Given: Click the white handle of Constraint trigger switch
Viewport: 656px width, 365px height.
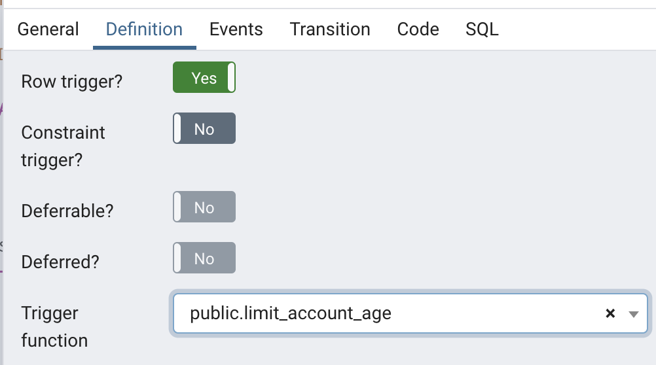Looking at the screenshot, I should click(x=177, y=129).
